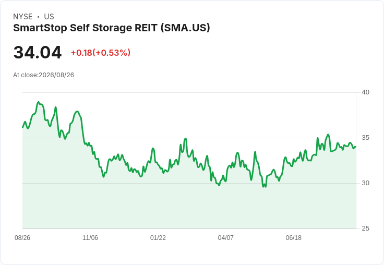
Task: Click the 06/18 x-axis date label
Action: (x=293, y=237)
